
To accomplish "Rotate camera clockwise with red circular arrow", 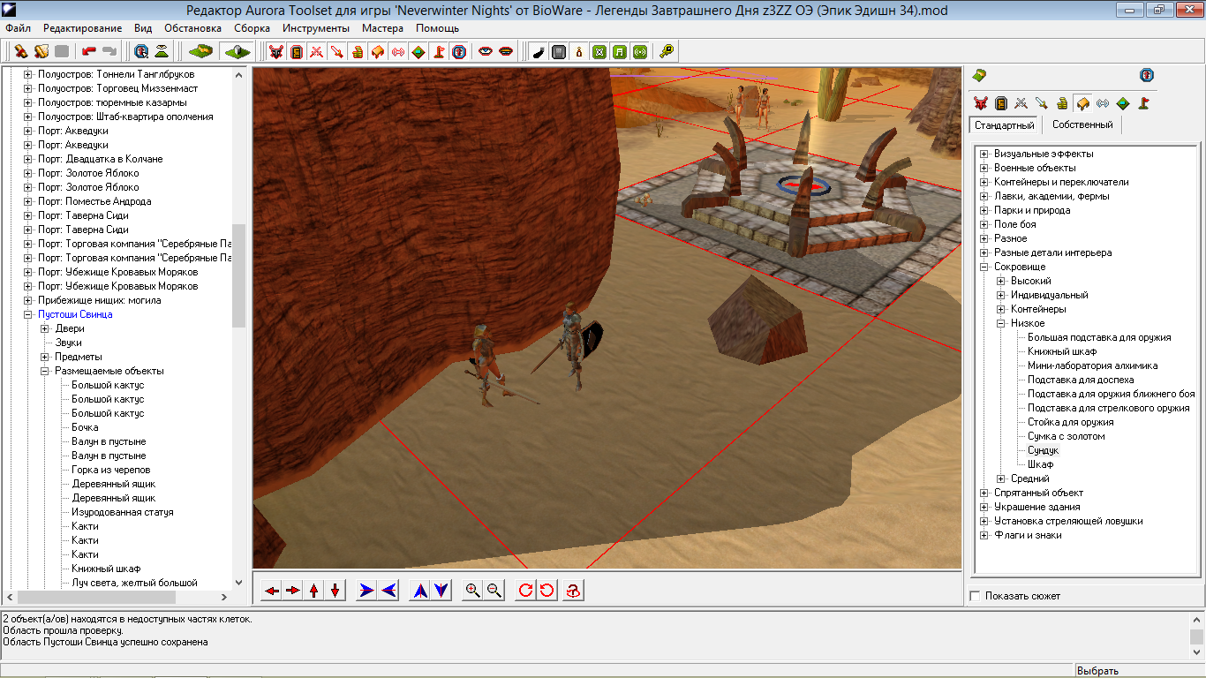I will pyautogui.click(x=526, y=591).
